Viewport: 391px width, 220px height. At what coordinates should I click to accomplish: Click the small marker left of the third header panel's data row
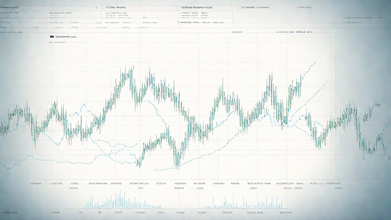coord(178,22)
